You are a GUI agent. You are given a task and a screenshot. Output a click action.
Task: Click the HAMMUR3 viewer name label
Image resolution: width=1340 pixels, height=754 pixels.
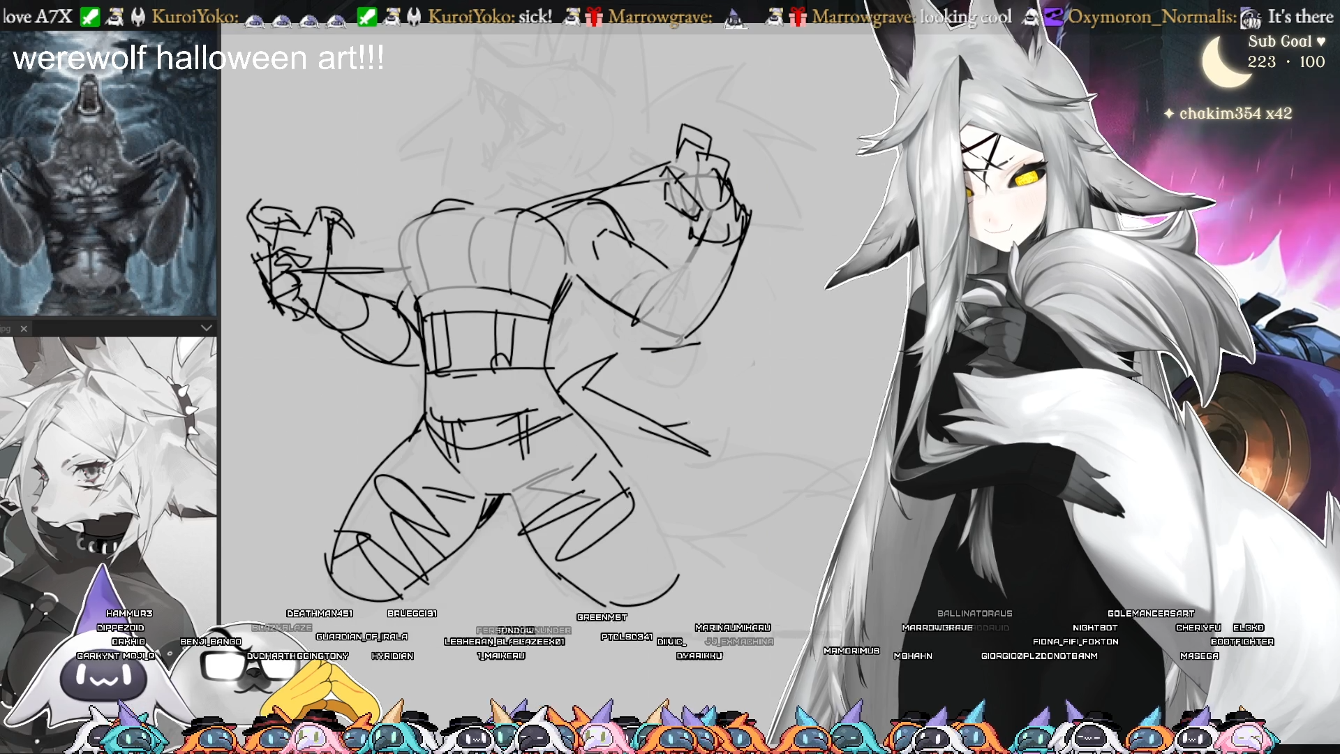click(129, 614)
